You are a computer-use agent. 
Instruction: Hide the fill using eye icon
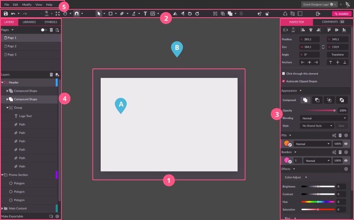point(346,144)
